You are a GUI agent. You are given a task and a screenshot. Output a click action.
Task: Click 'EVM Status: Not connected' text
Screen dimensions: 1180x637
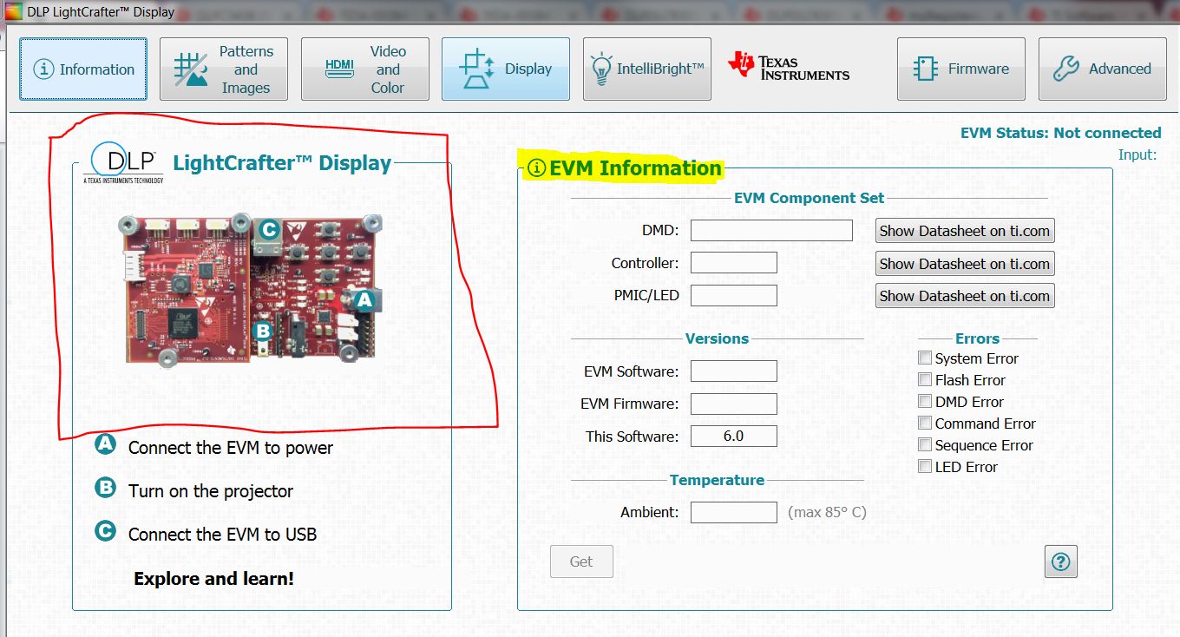pos(1060,133)
